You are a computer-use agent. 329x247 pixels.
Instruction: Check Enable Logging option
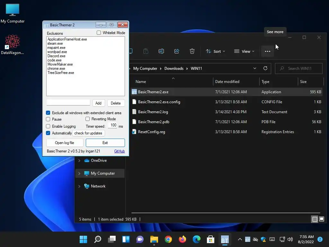(48, 126)
